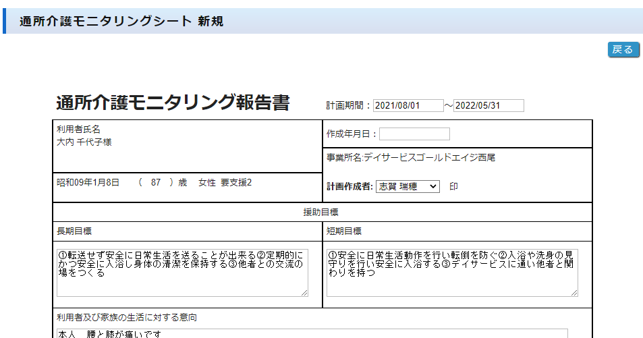Screen dimensions: 643x338
Task: Click the plan period start date 2021/08/01
Action: [x=408, y=106]
